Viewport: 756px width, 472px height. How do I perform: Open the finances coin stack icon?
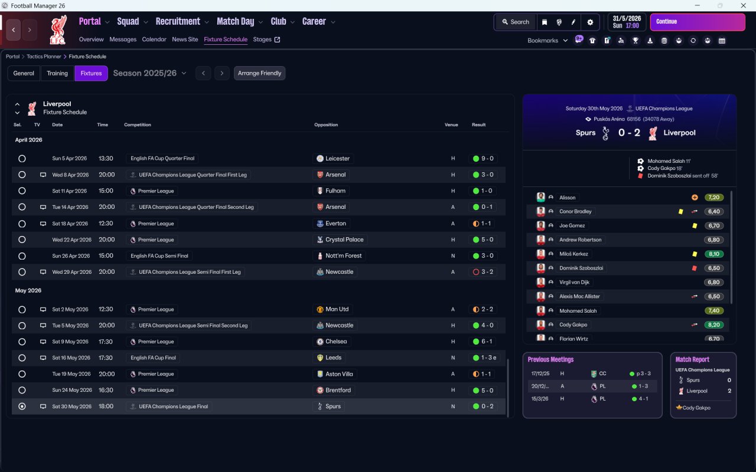point(664,41)
